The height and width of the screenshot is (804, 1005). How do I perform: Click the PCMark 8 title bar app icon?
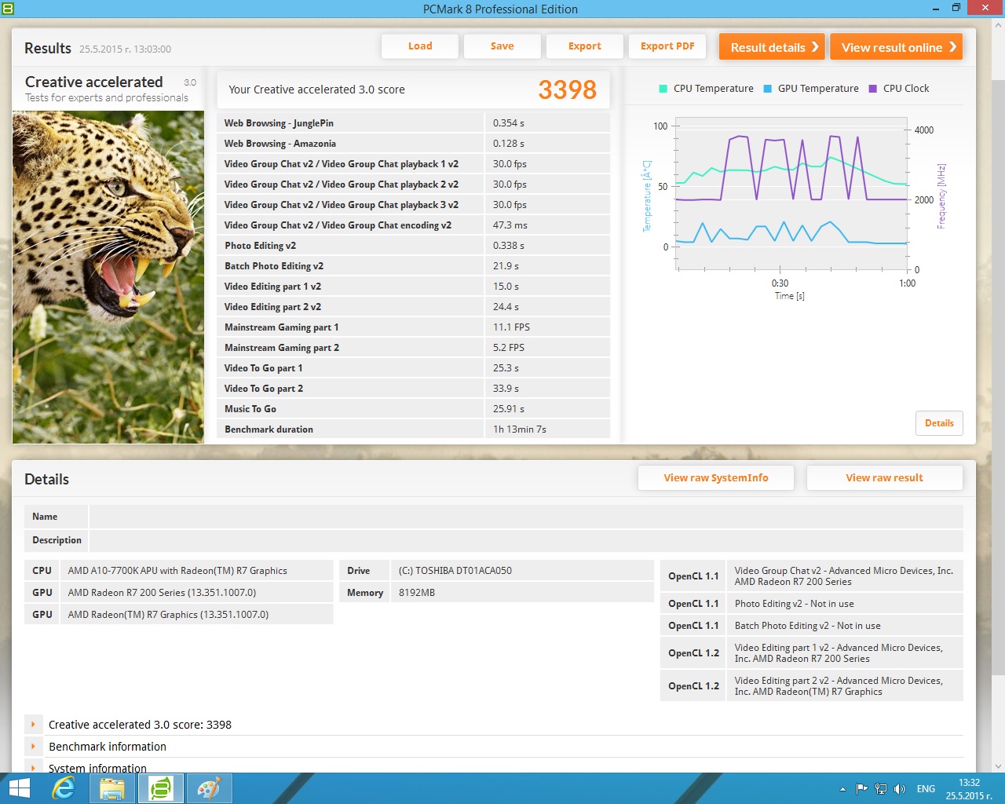point(8,8)
